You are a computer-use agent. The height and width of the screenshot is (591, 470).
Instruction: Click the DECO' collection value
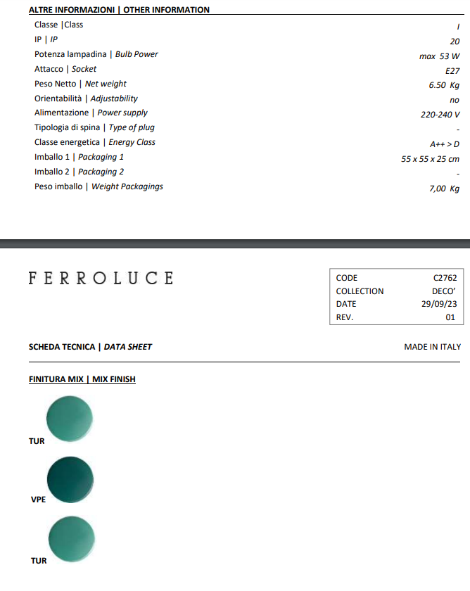point(442,291)
